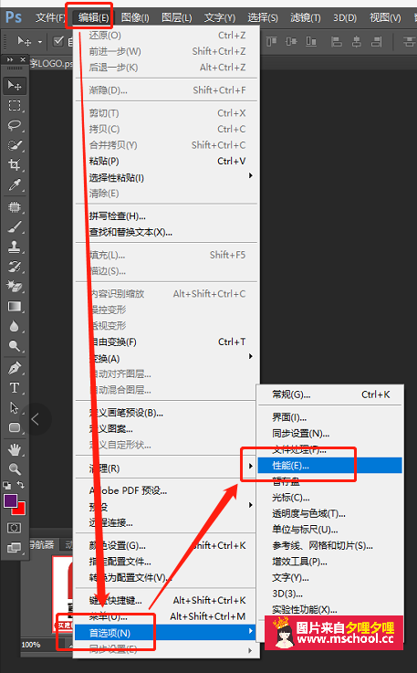Toggle the auto-select checkbox in options bar
Screen dimensions: 417x673
[x=57, y=41]
